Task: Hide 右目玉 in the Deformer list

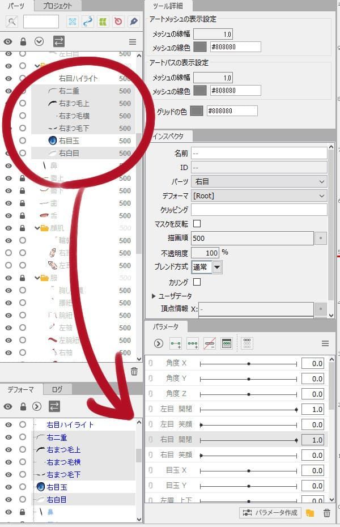Action: coord(8,487)
